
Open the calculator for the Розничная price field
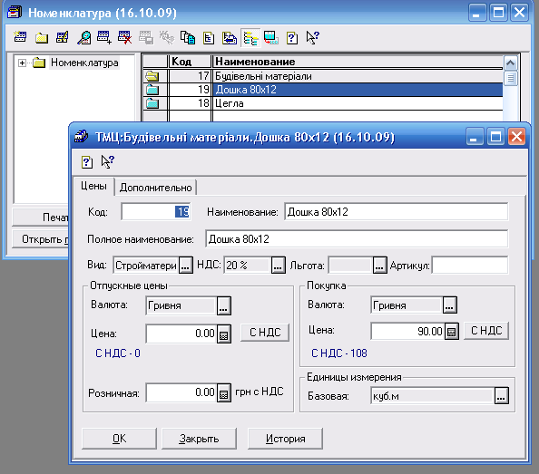[224, 393]
